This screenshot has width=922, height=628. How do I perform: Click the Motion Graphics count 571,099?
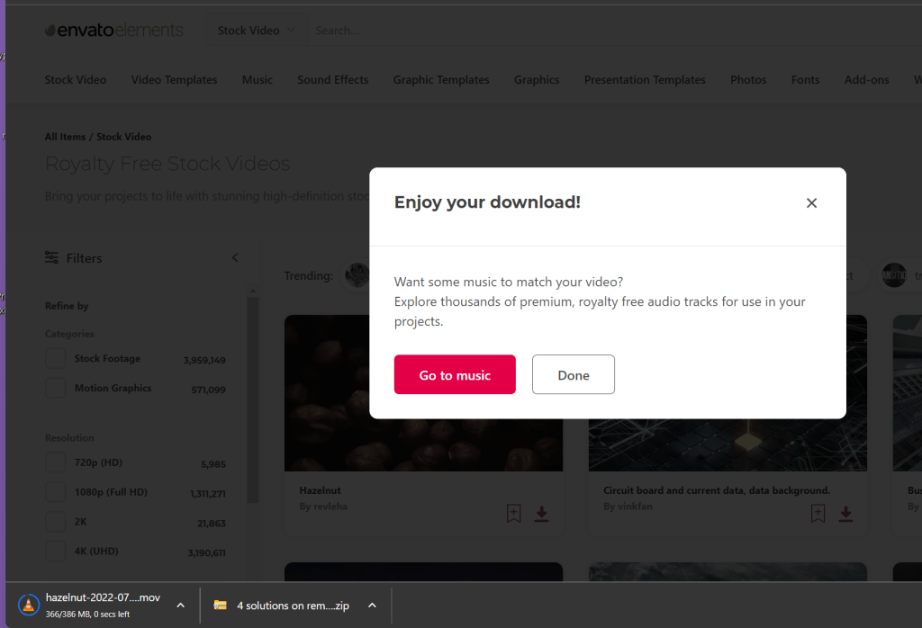(208, 390)
